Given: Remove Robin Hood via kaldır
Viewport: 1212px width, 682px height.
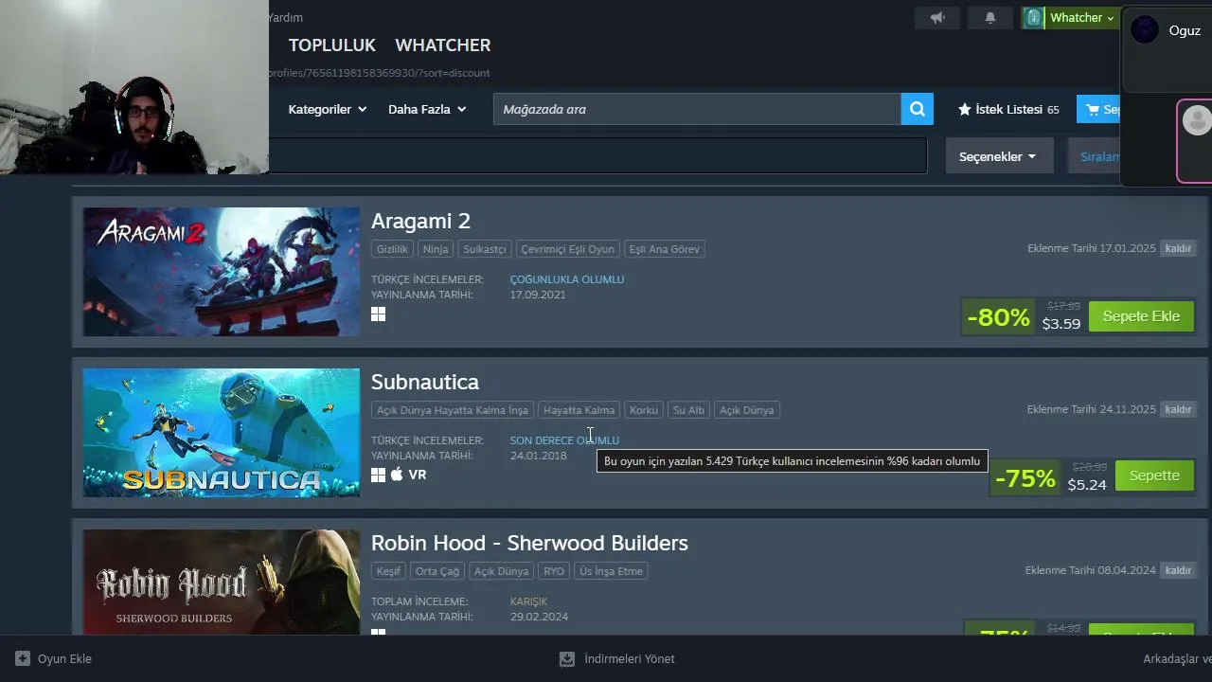Looking at the screenshot, I should 1178,570.
